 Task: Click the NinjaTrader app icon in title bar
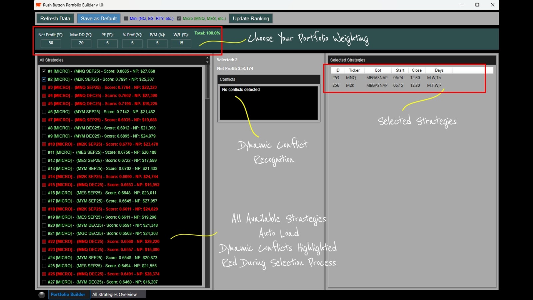[x=38, y=5]
